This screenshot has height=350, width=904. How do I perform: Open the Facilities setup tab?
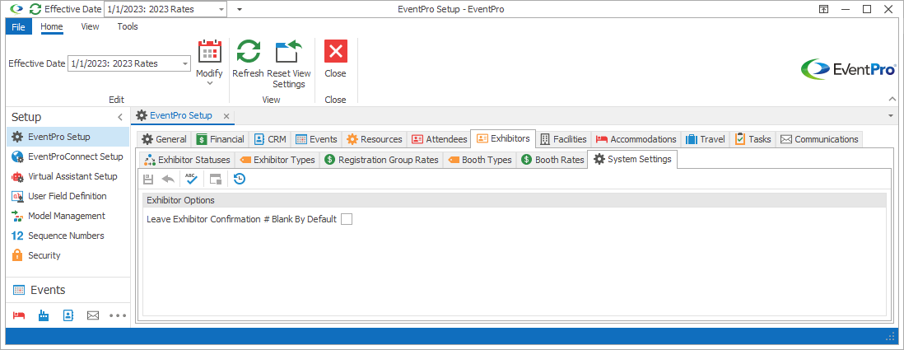click(563, 139)
